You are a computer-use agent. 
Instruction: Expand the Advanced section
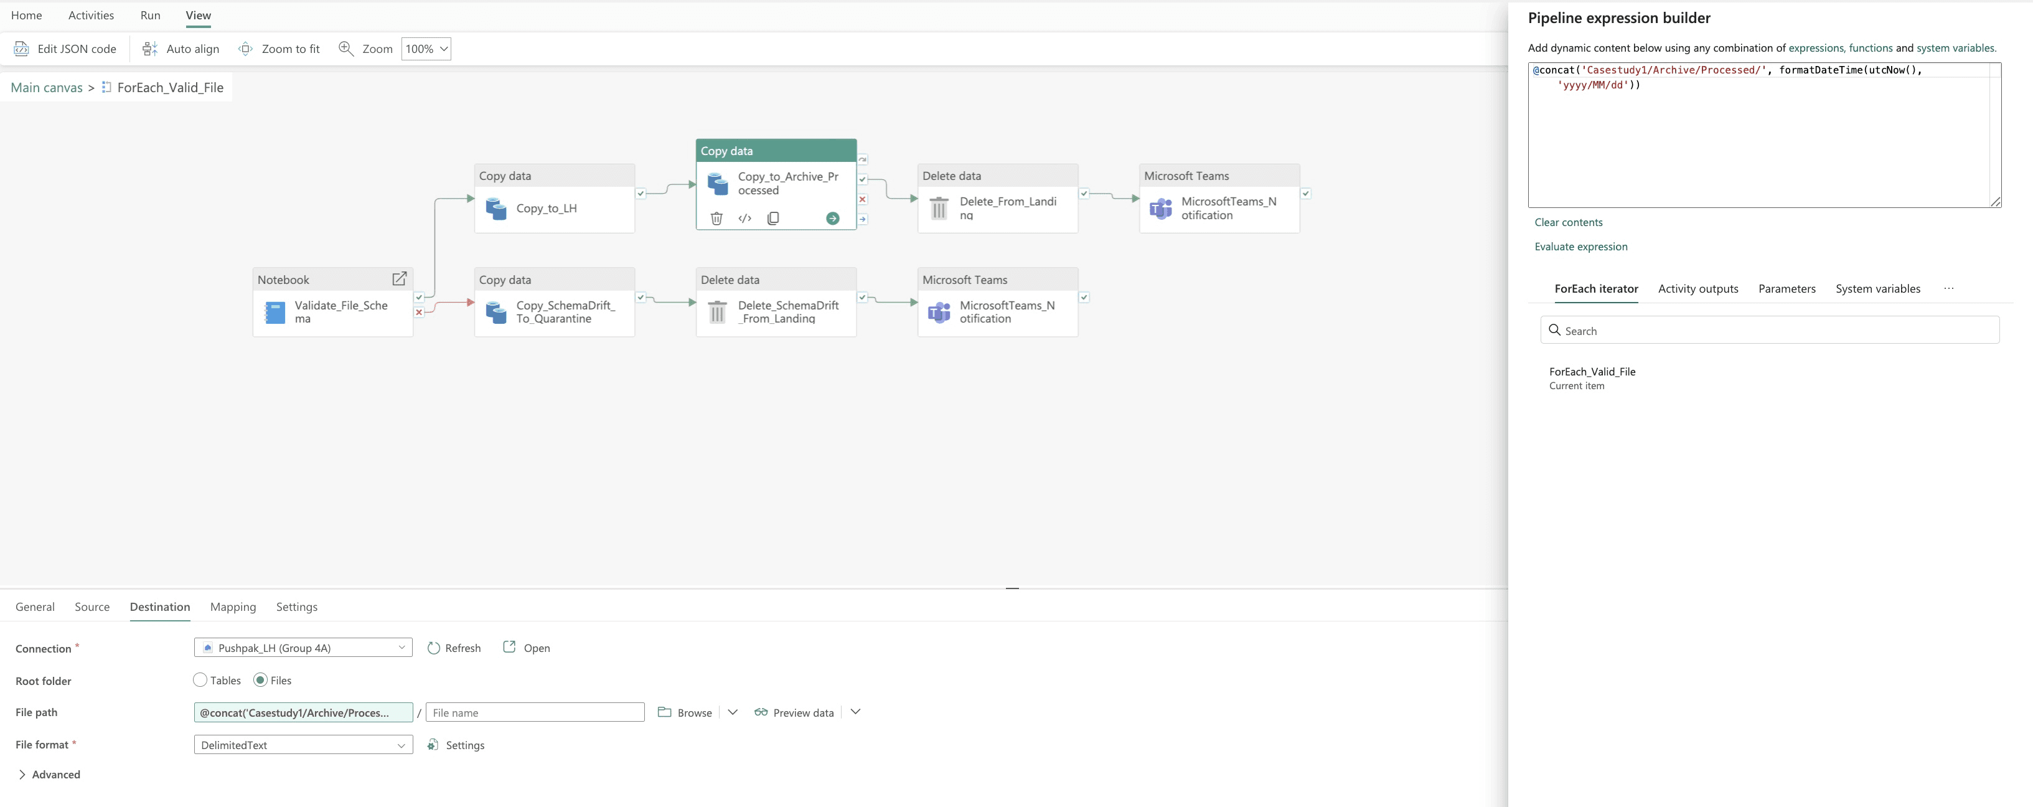(x=48, y=775)
